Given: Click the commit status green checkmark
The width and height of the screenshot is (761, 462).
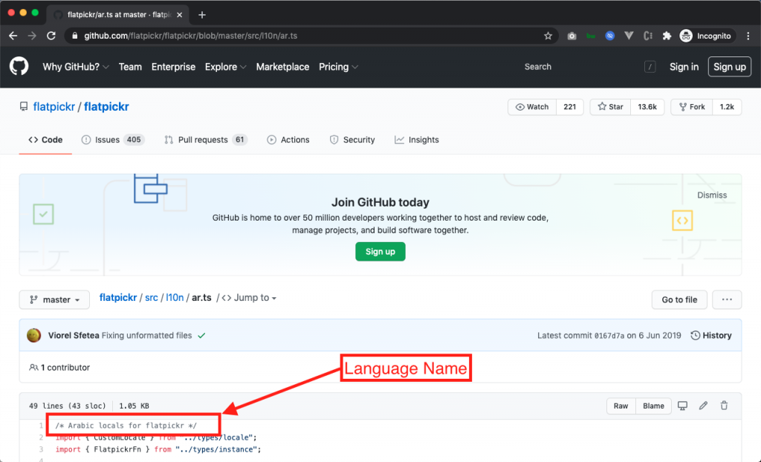Looking at the screenshot, I should pyautogui.click(x=202, y=335).
